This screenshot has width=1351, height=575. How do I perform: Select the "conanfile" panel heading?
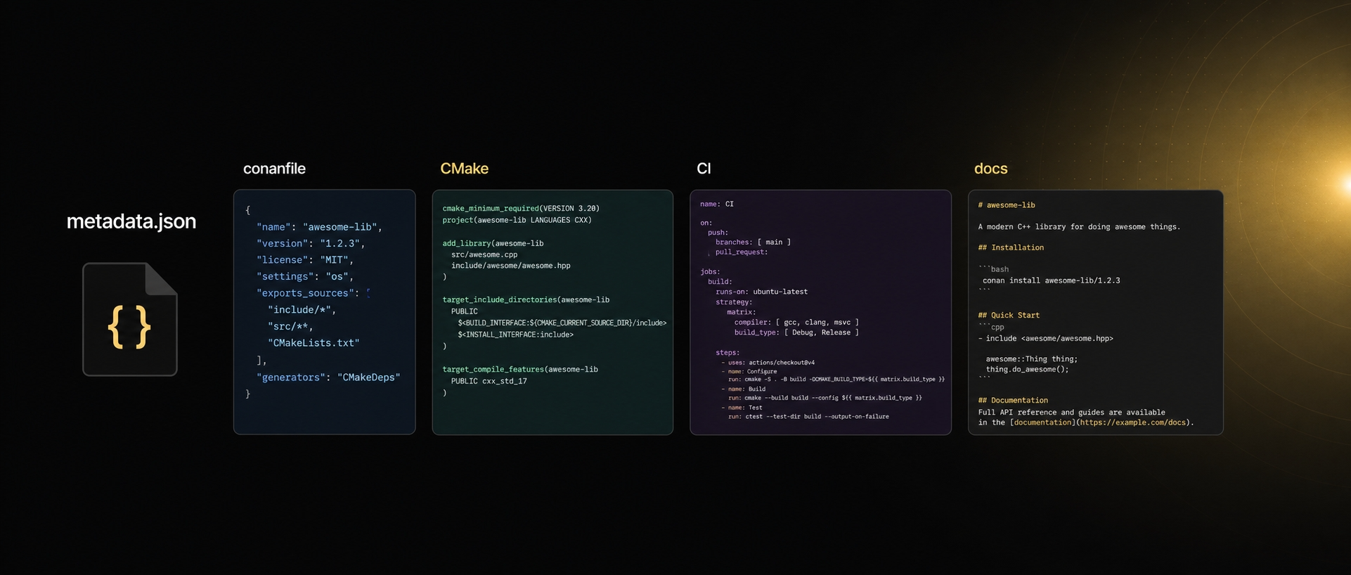[274, 169]
